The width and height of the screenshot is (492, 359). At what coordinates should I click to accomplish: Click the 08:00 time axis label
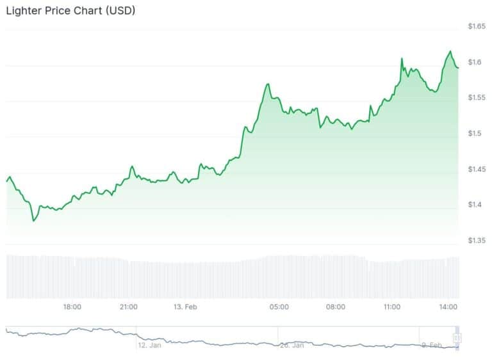pyautogui.click(x=336, y=307)
